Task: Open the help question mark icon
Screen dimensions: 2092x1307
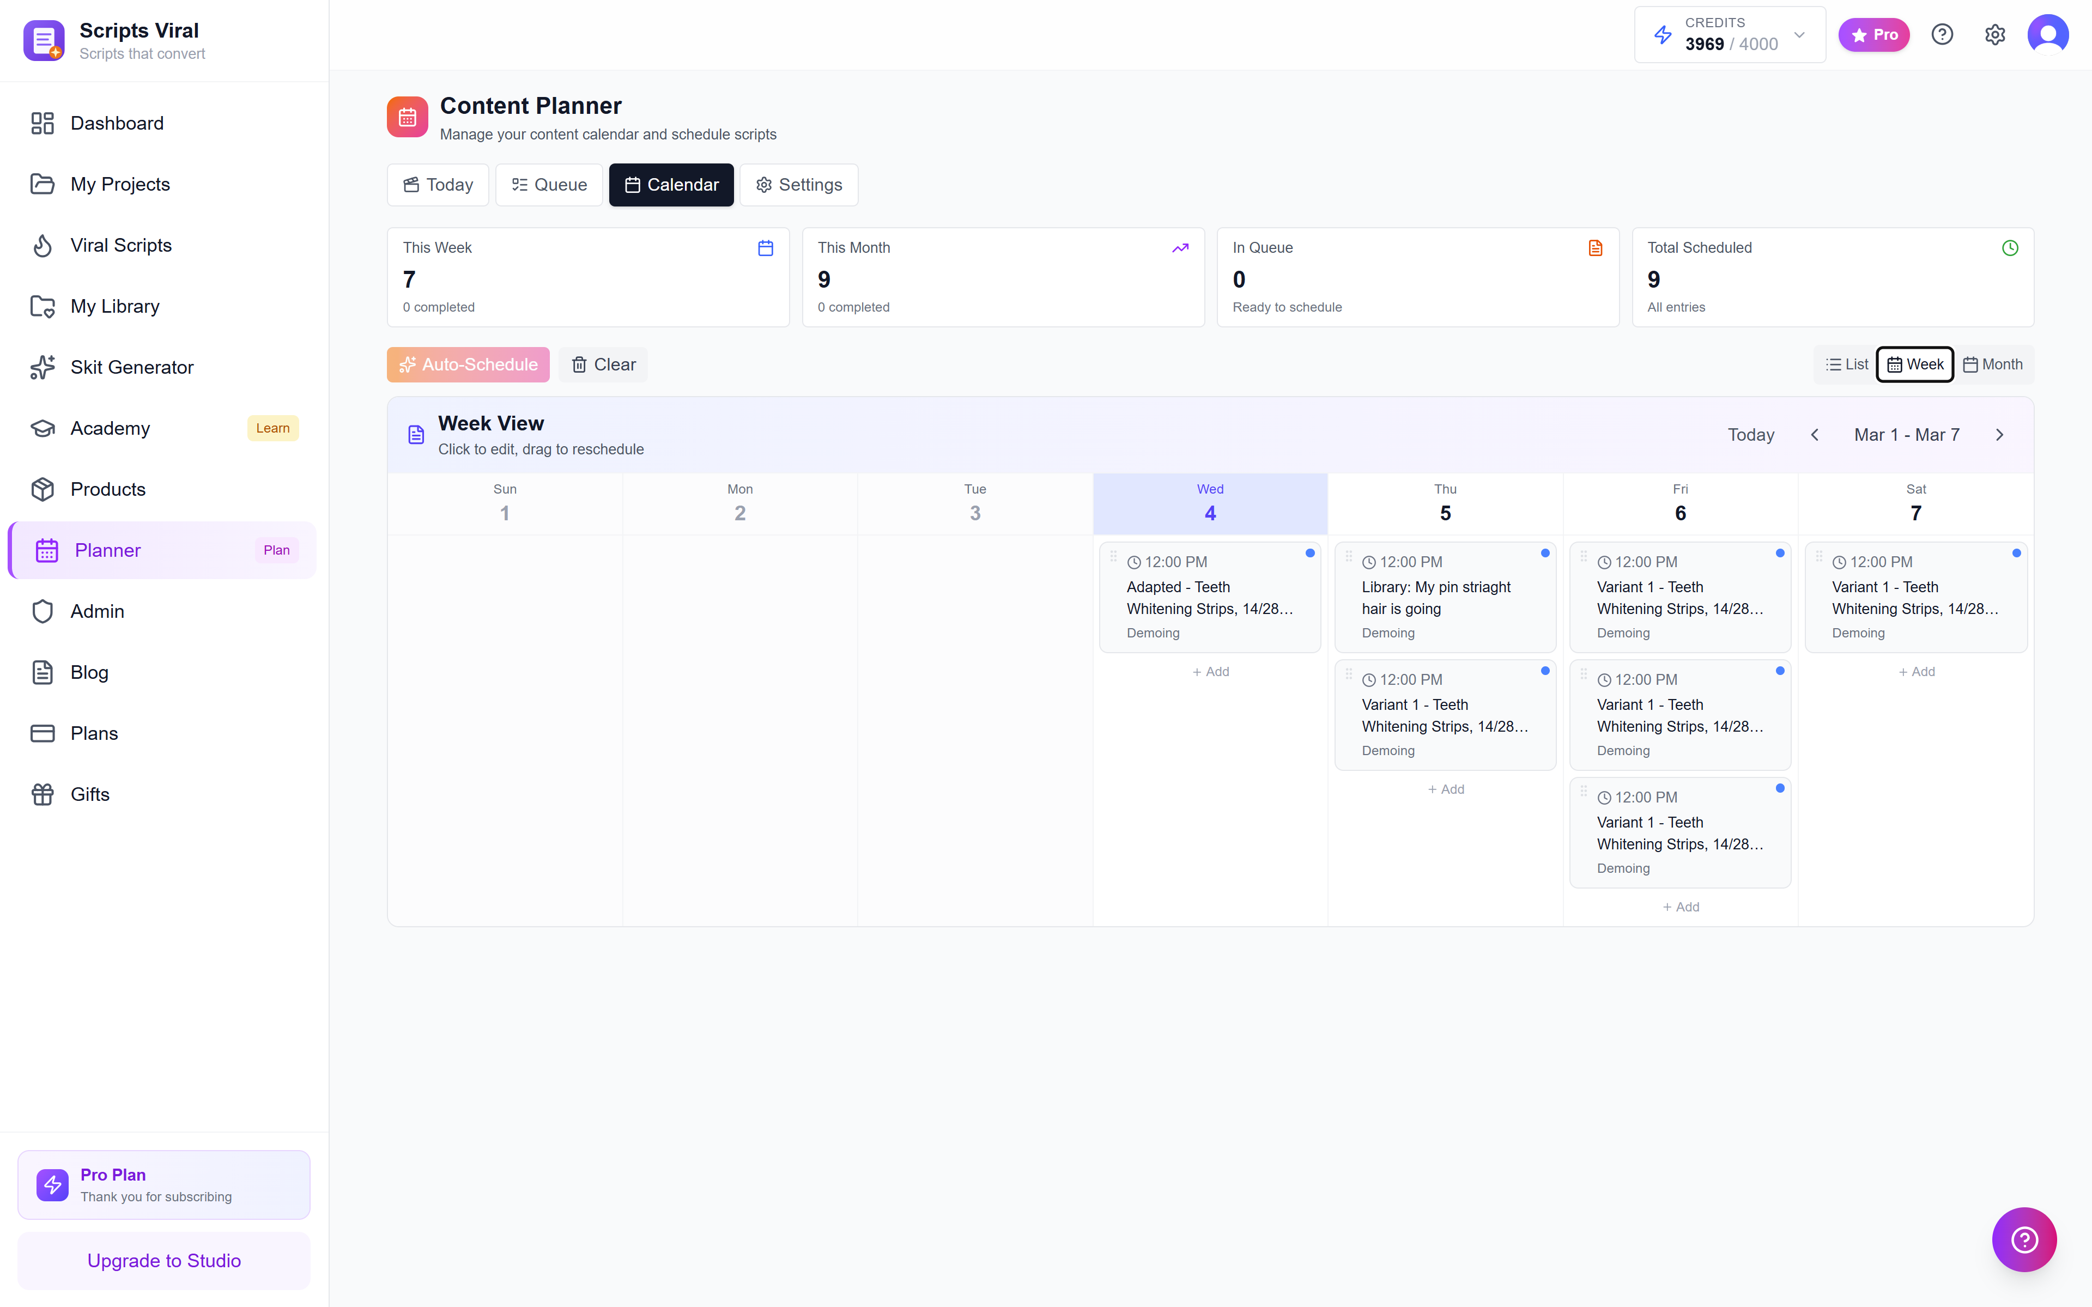Action: click(1943, 34)
